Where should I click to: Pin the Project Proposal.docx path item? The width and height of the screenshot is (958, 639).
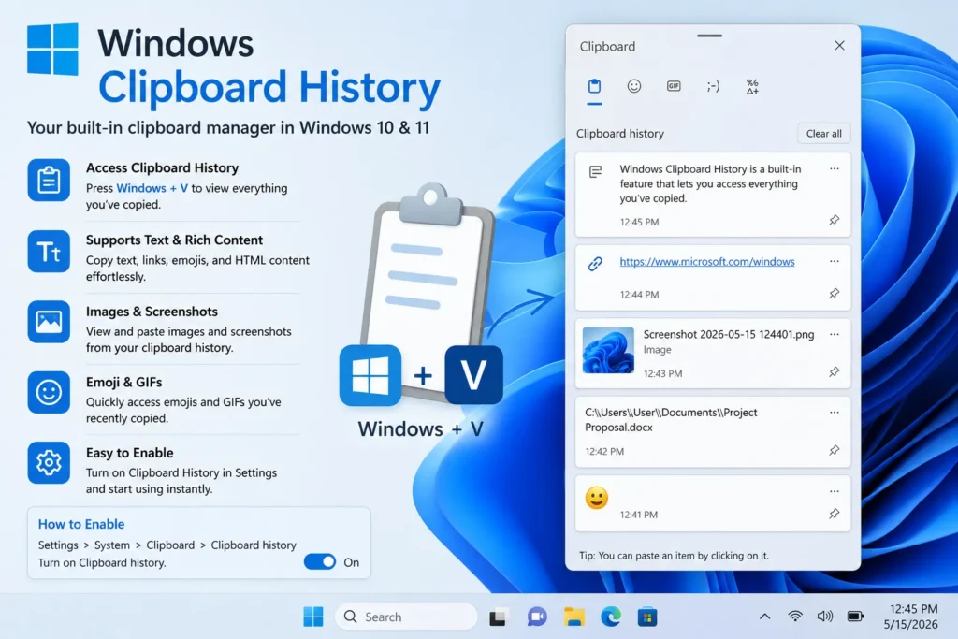(x=834, y=450)
